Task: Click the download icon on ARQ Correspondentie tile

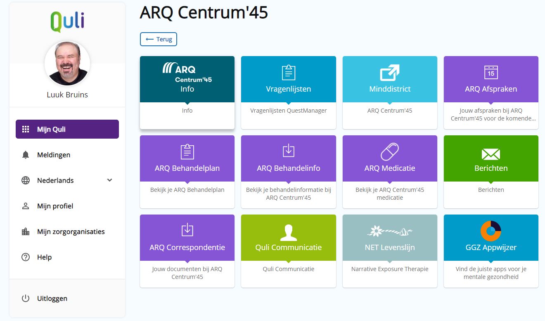Action: 187,230
